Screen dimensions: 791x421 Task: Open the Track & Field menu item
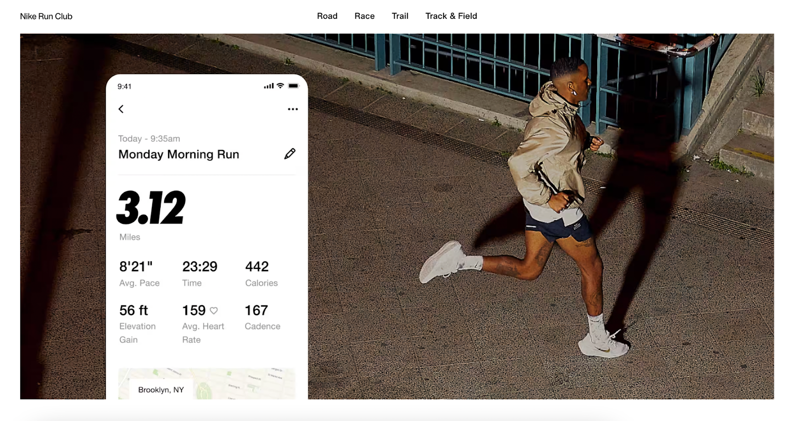451,16
